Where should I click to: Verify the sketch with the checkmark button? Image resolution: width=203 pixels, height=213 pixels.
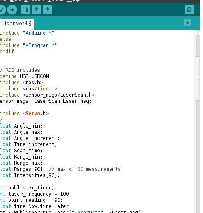[x=2, y=9]
